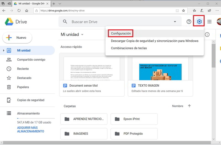Click the info details icon
Viewport: 221px width, 145px height.
pyautogui.click(x=207, y=35)
